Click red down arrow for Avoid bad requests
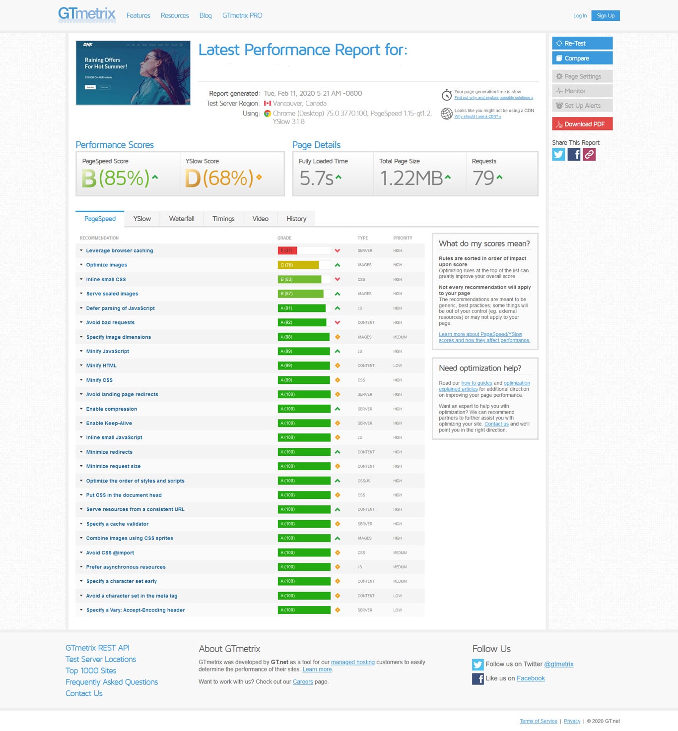The height and width of the screenshot is (731, 678). point(338,322)
